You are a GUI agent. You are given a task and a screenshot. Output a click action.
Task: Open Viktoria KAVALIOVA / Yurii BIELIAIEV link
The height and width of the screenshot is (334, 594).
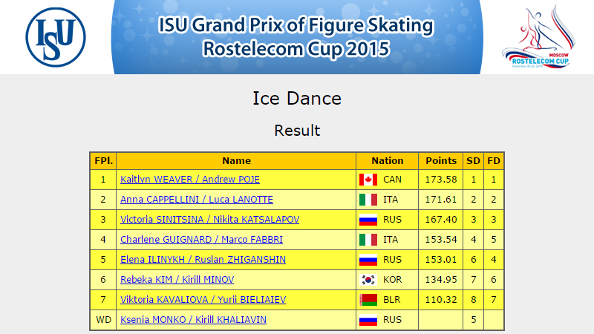[203, 300]
